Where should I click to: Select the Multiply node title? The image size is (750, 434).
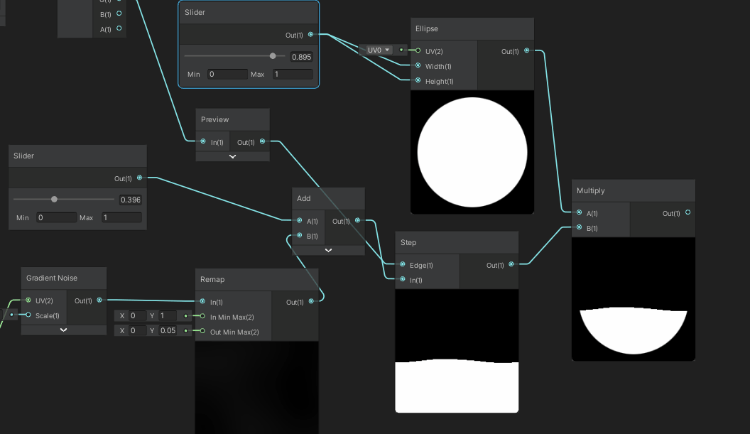(x=591, y=190)
